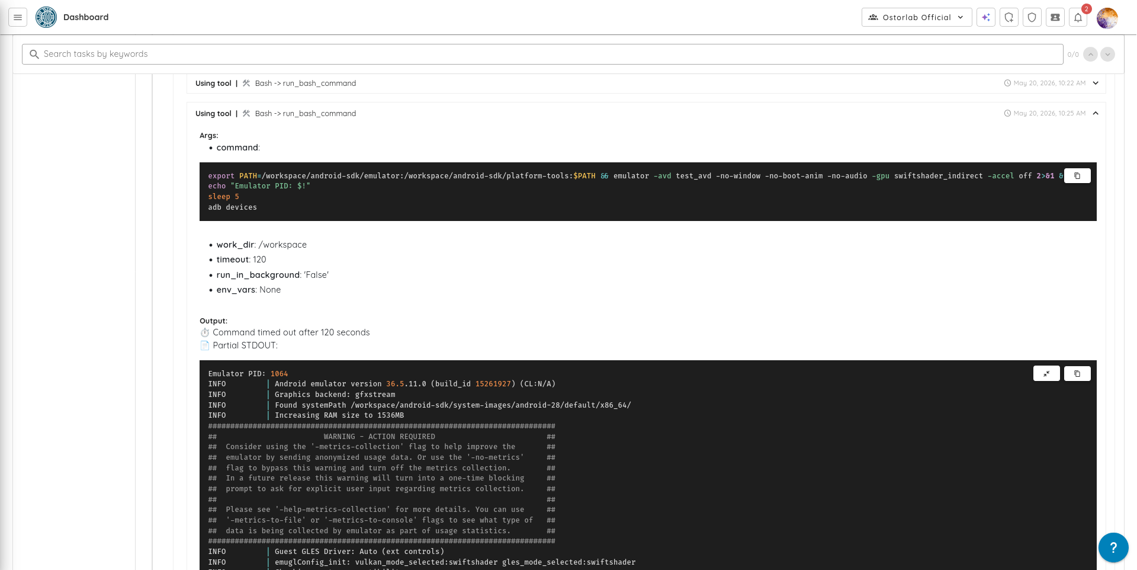1137x570 pixels.
Task: Click the 'env_vars: None' argument
Action: (x=248, y=290)
